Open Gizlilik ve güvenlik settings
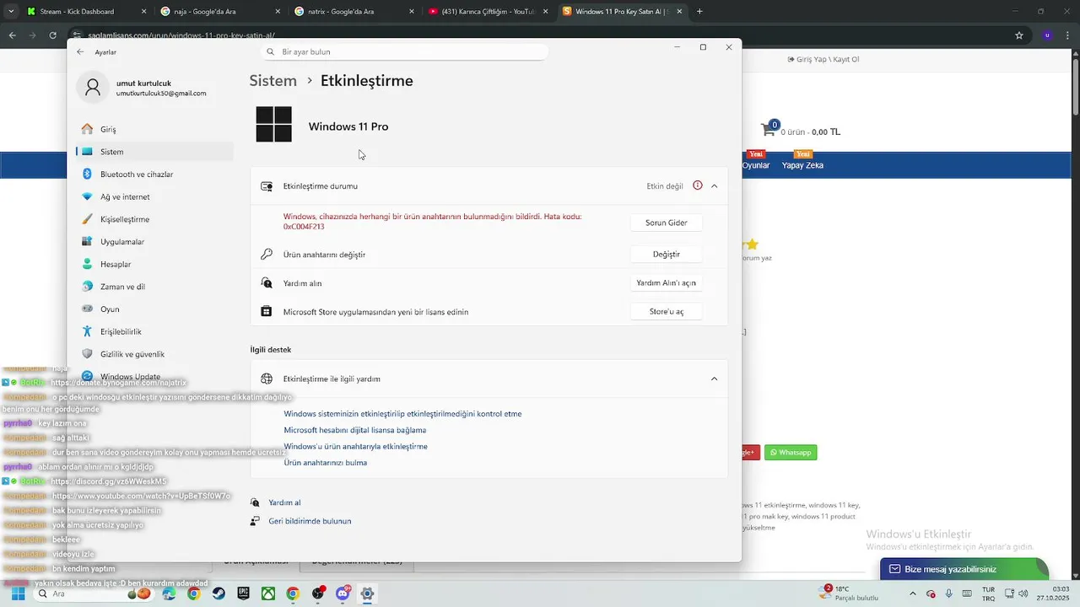 154,354
